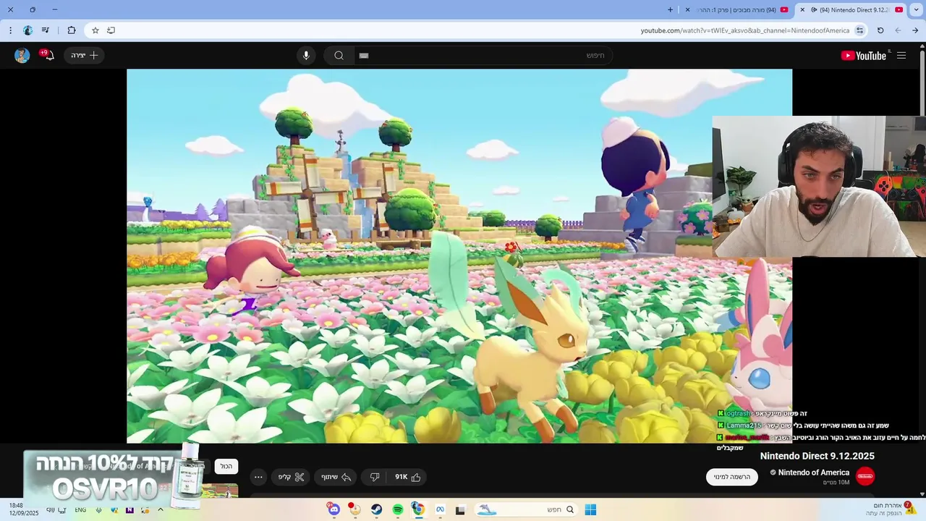This screenshot has width=926, height=521.
Task: Click the install/cast icon in address bar
Action: [111, 30]
